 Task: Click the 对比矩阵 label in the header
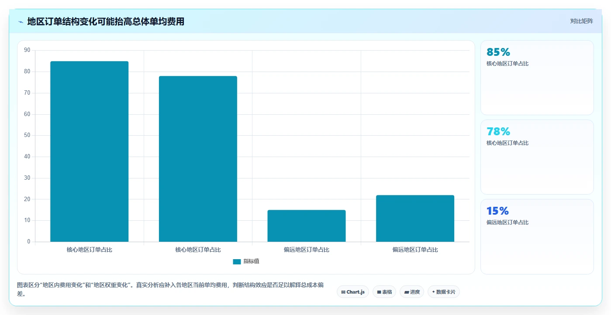581,21
